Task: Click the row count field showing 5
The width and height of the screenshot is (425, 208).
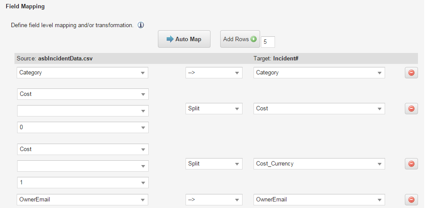Action: click(x=268, y=42)
